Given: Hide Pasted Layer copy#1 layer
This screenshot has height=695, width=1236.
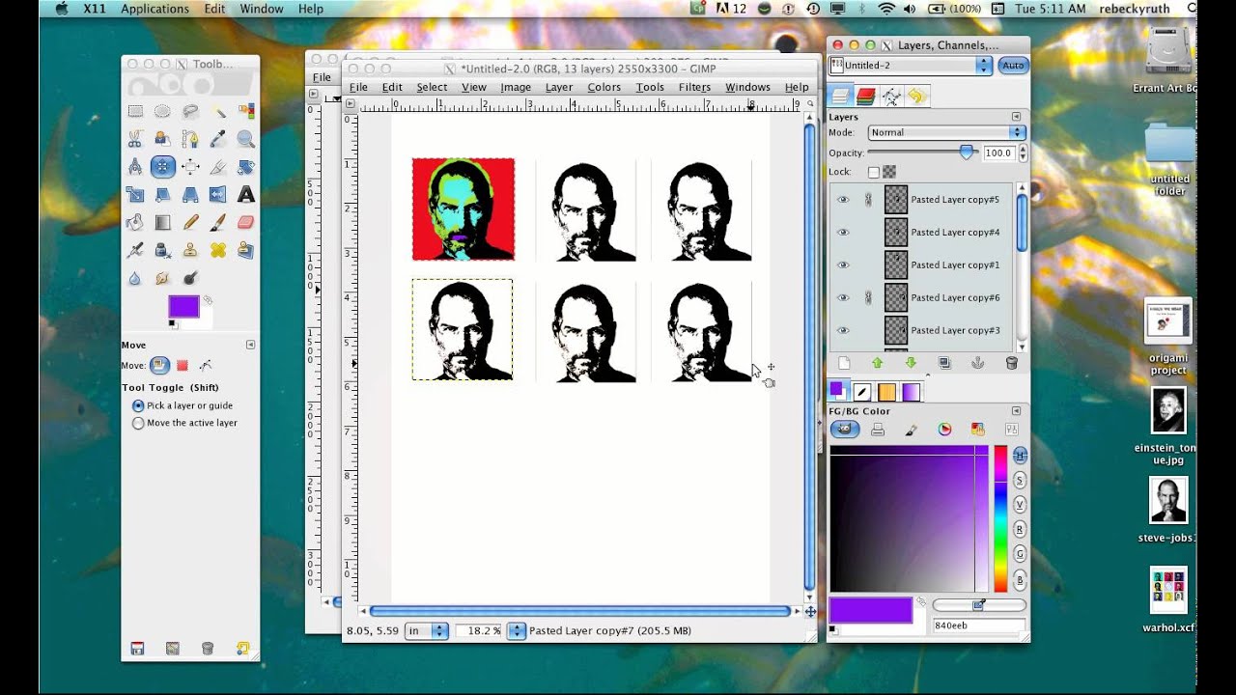Looking at the screenshot, I should pos(843,265).
